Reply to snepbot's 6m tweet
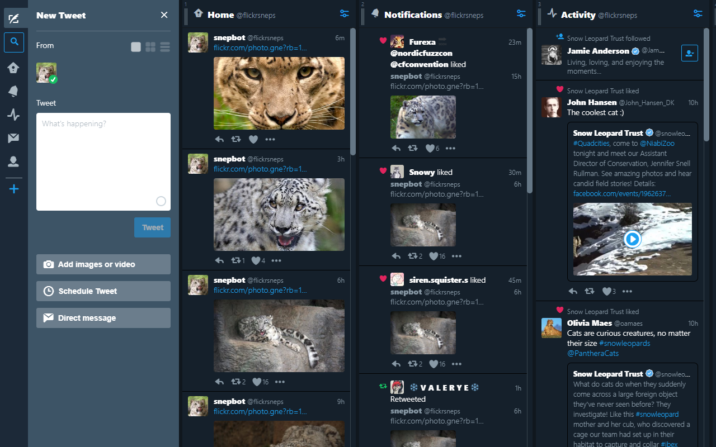This screenshot has width=716, height=447. [x=219, y=139]
